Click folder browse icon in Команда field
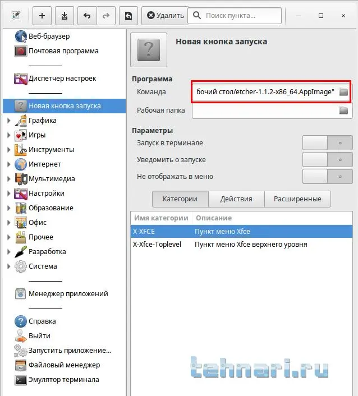Viewport: 358px width, 396px height. pos(343,91)
